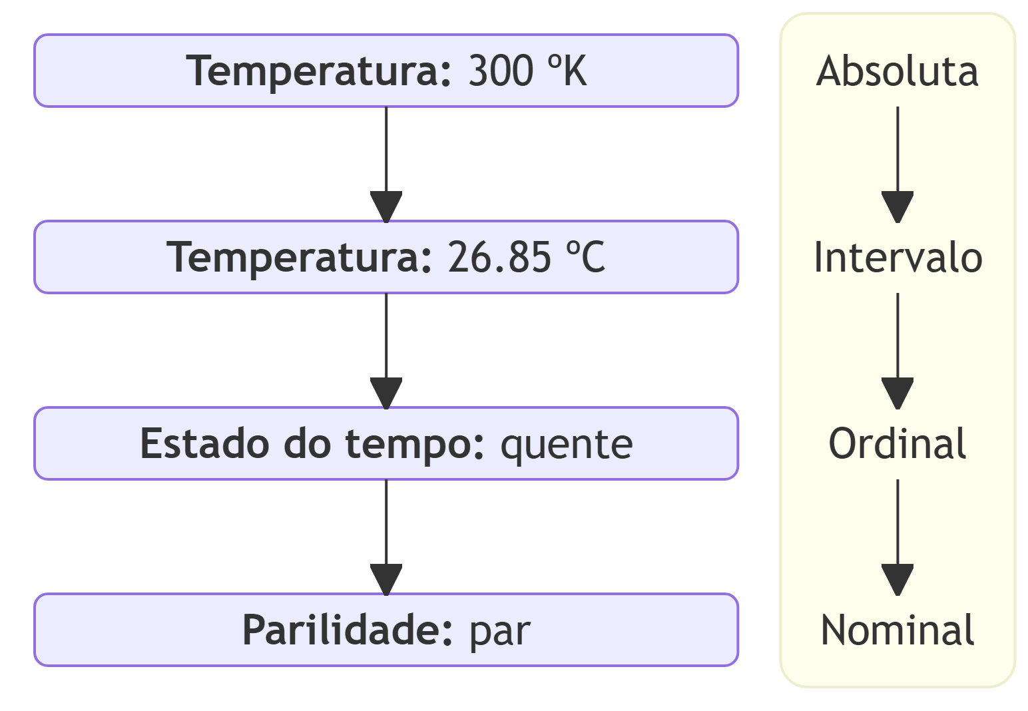1028x711 pixels.
Task: Click the yellow panel's empty area above Absoluta
Action: coord(898,31)
